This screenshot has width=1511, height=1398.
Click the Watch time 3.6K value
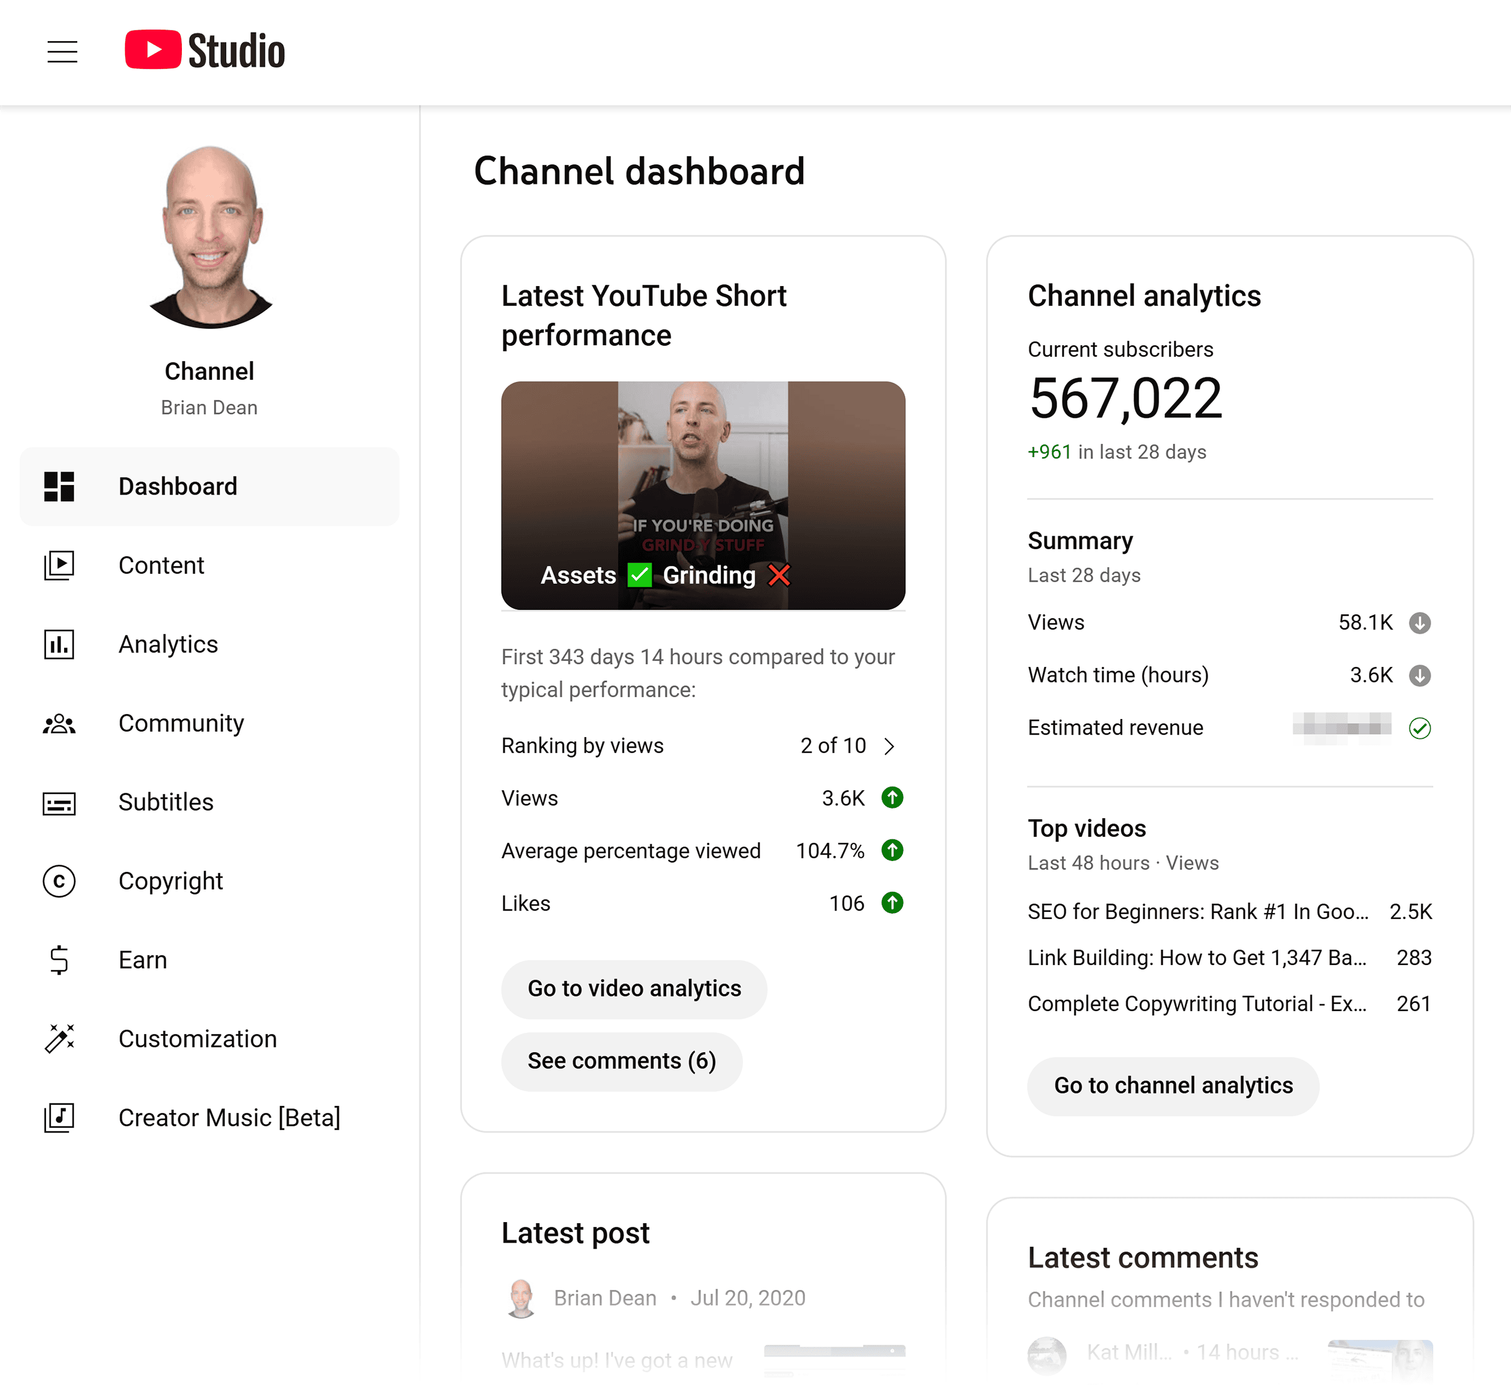coord(1371,675)
